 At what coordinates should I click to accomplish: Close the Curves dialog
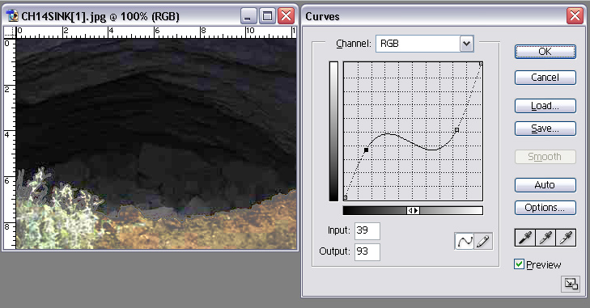(575, 16)
